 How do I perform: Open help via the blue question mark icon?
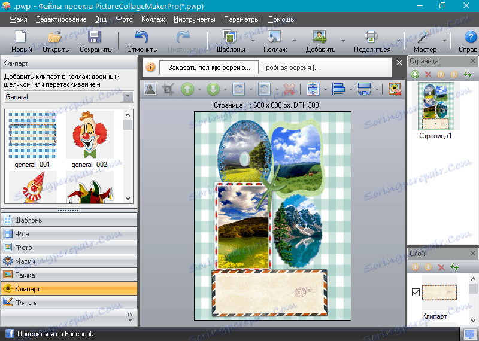(471, 37)
